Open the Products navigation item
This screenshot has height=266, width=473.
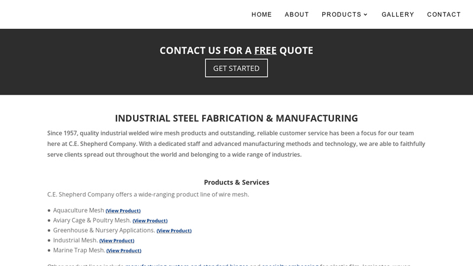(x=341, y=14)
